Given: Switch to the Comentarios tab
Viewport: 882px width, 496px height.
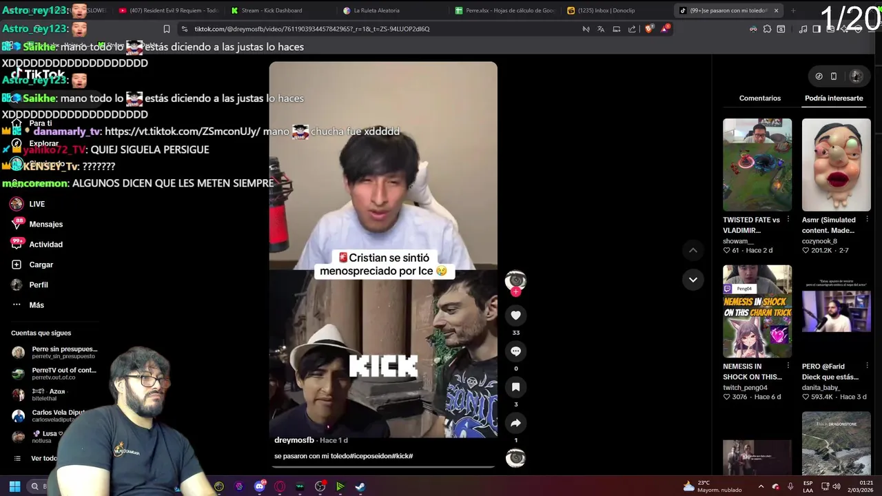Looking at the screenshot, I should 760,99.
